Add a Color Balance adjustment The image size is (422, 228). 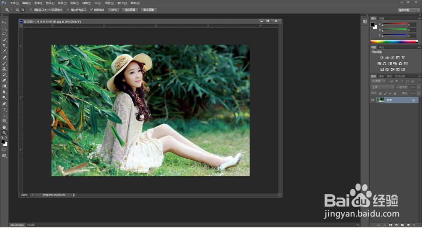(x=384, y=64)
